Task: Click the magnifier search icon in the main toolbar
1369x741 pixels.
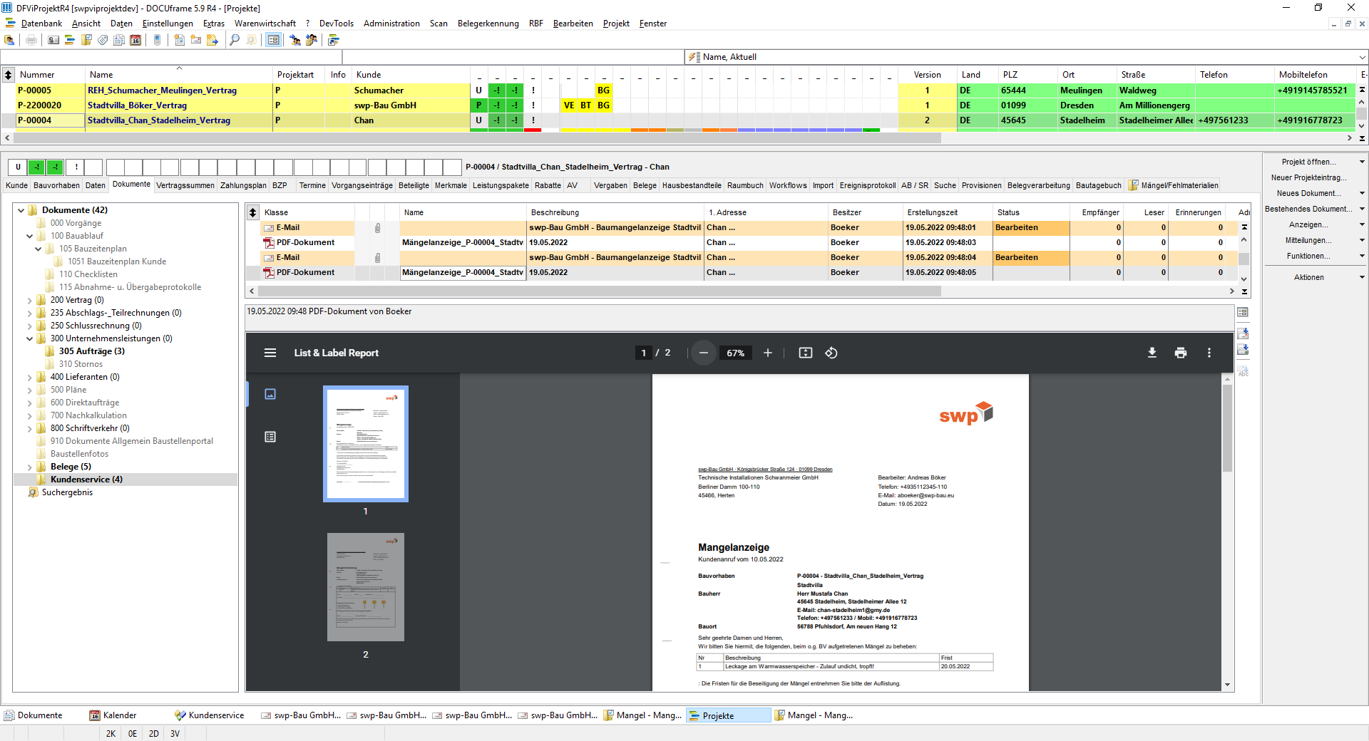Action: pos(235,40)
